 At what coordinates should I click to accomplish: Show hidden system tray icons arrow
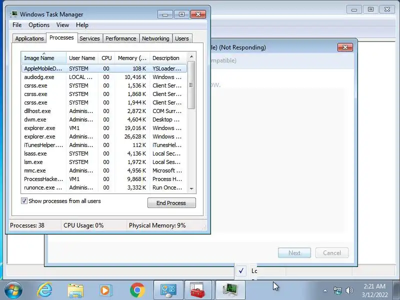coord(325,290)
